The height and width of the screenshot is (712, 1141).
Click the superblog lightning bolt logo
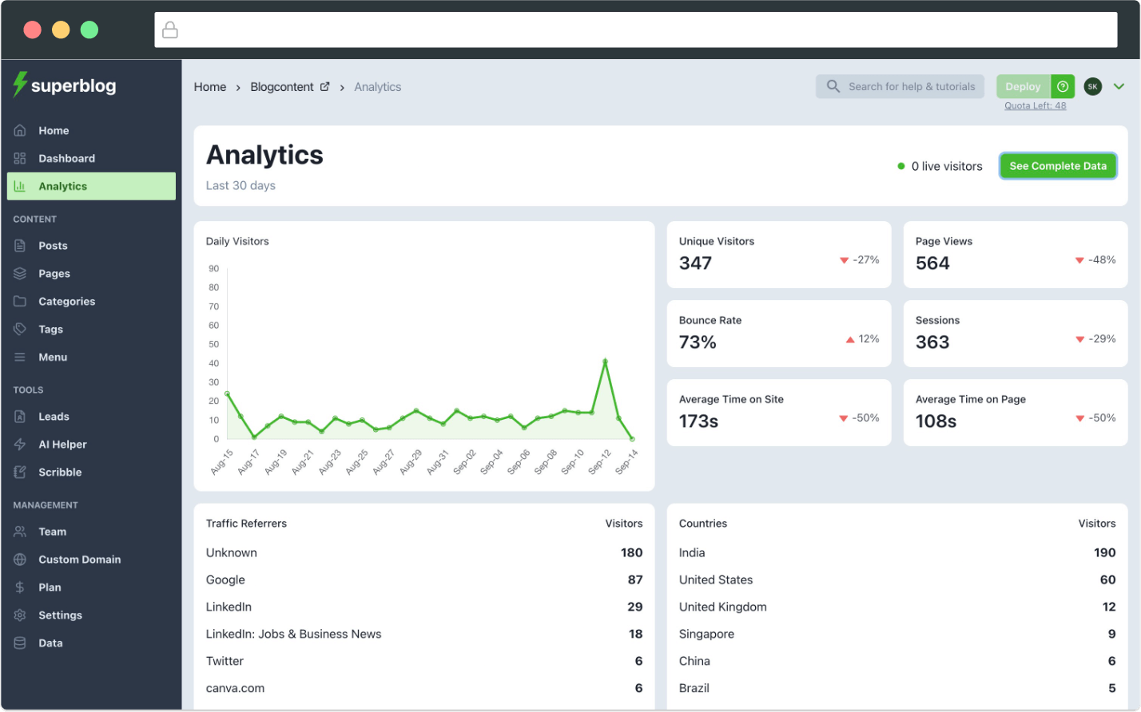coord(19,85)
